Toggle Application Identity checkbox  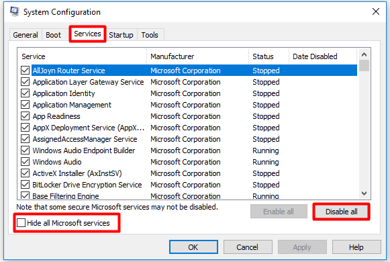[x=25, y=93]
